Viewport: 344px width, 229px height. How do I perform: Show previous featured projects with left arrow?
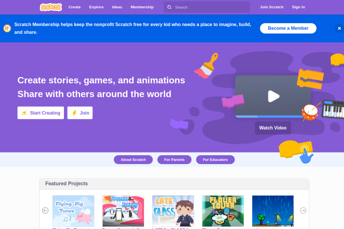coord(45,210)
